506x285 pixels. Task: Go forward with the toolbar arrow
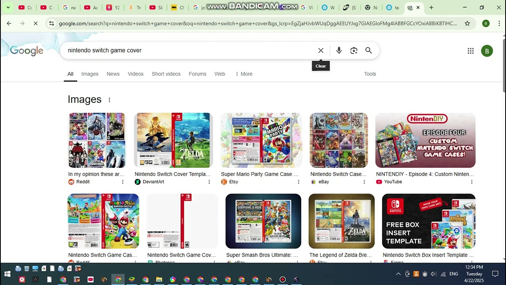tap(22, 23)
